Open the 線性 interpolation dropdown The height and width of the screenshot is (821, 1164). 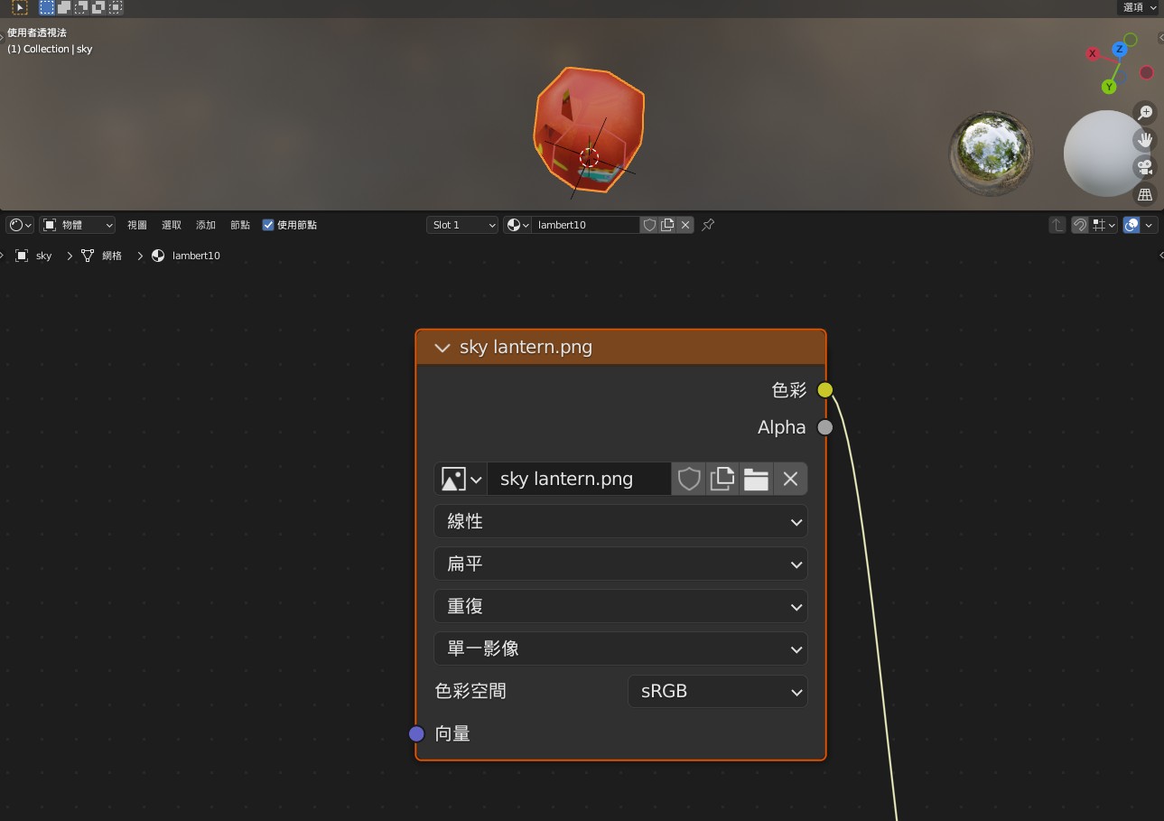(620, 521)
